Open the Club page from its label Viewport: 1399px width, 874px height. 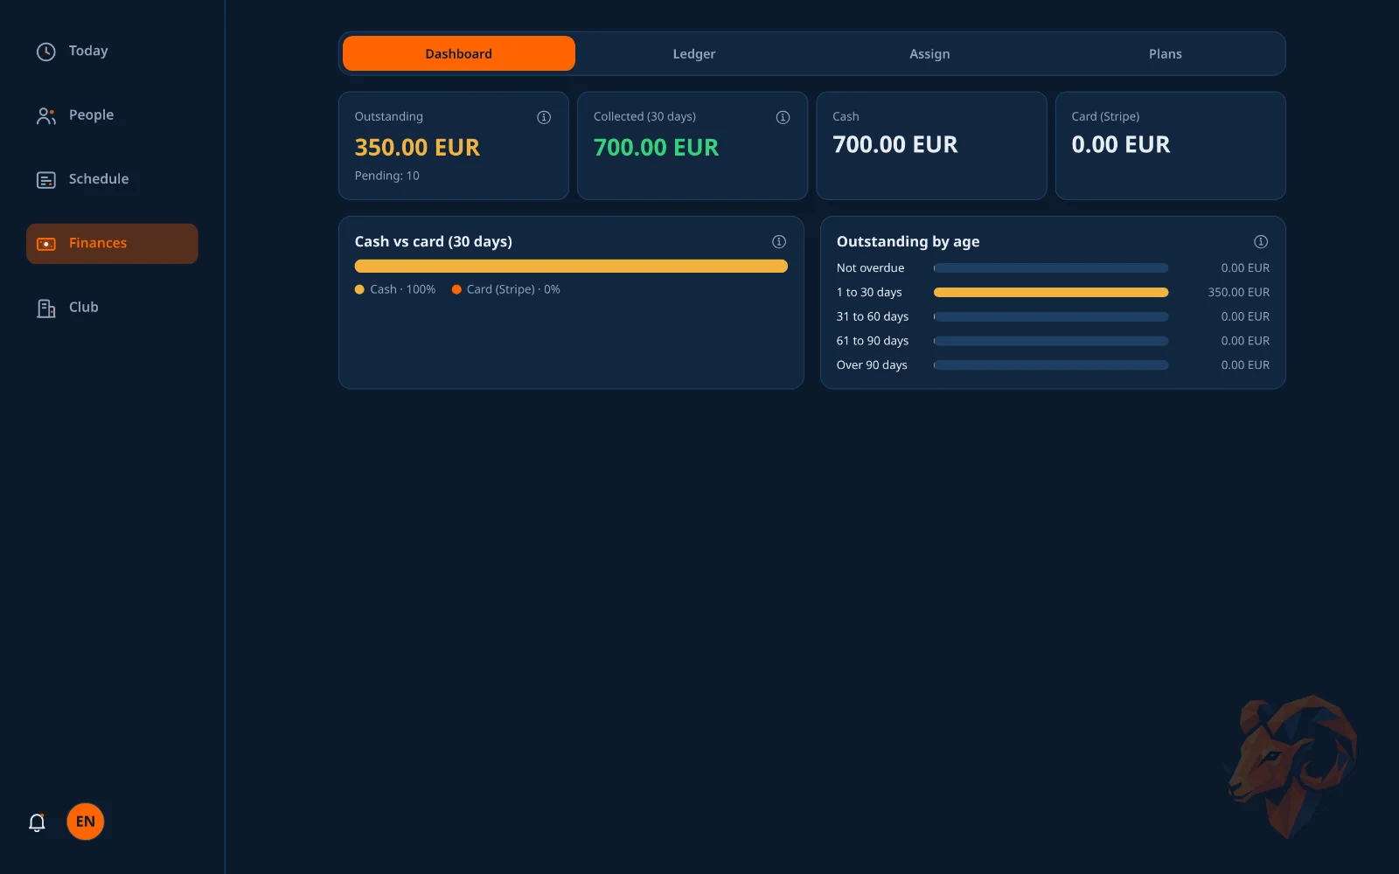[x=84, y=307]
